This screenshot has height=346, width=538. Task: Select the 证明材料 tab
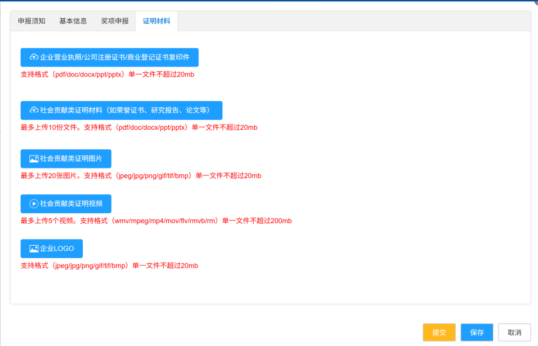tap(156, 21)
